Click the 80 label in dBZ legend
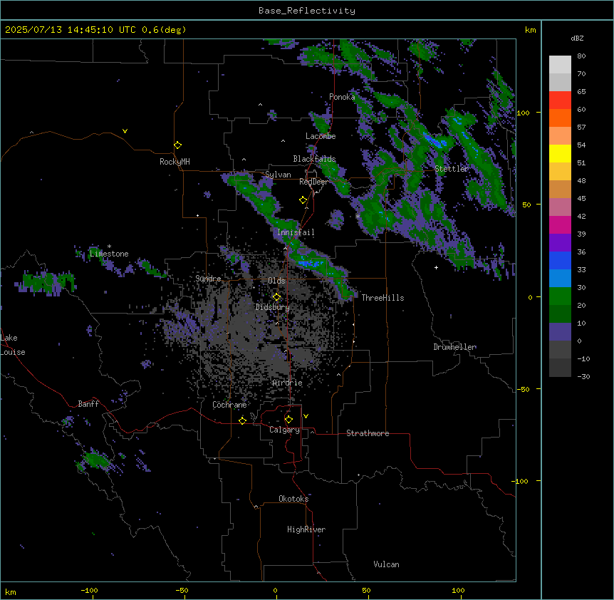Screen dimensions: 614x600 (581, 56)
